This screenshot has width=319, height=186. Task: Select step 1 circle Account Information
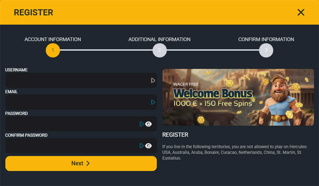[x=53, y=50]
